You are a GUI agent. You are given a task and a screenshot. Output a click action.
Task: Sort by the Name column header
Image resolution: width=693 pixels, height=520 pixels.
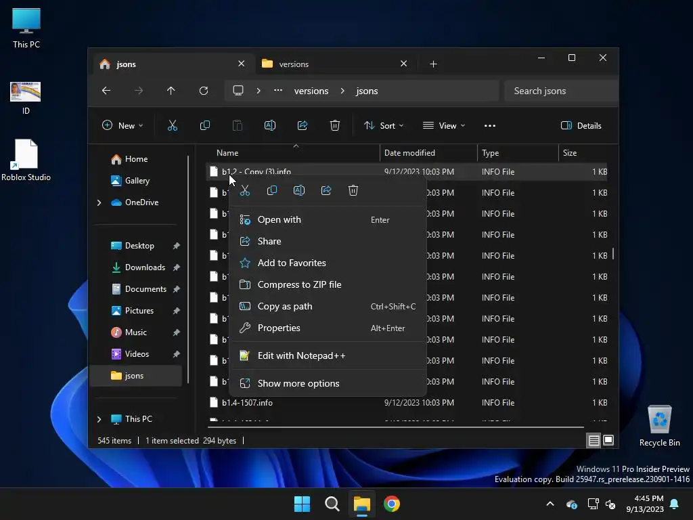click(294, 153)
